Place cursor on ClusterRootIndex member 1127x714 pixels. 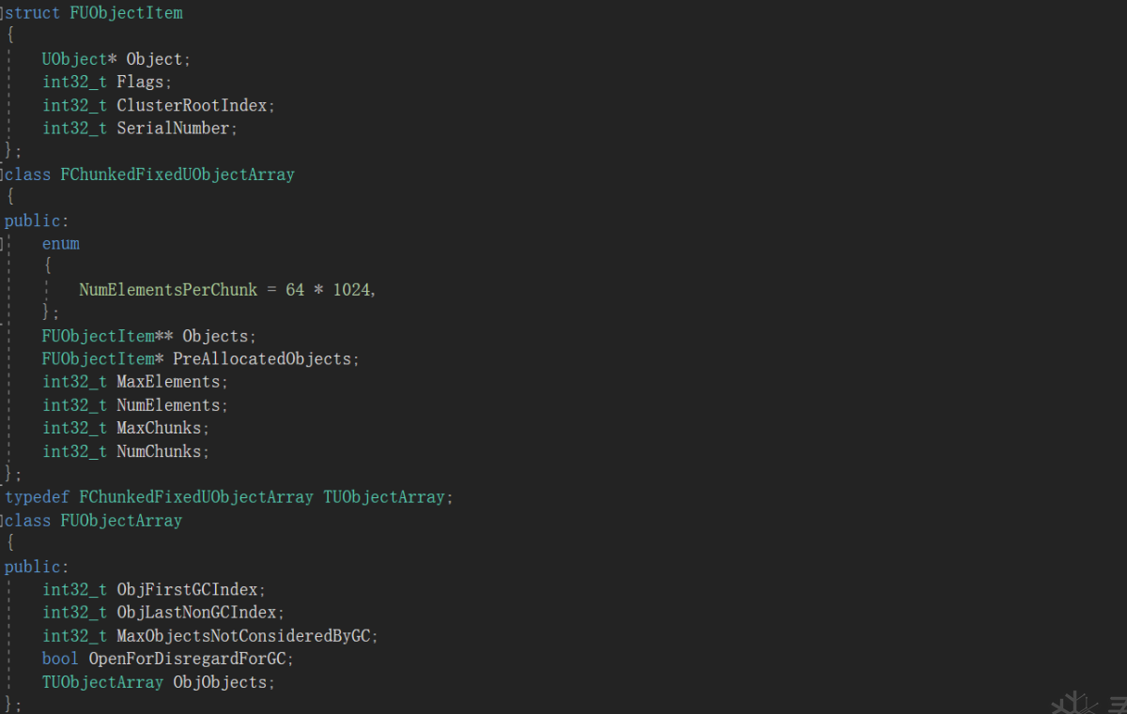tap(193, 105)
